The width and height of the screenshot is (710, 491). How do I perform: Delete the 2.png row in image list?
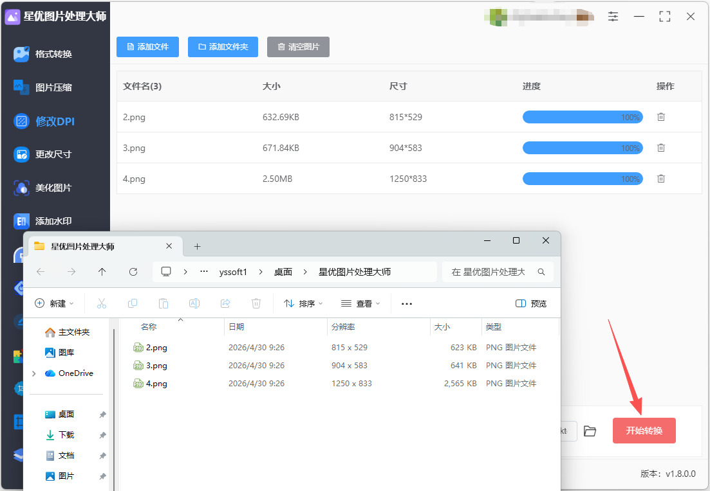(661, 117)
